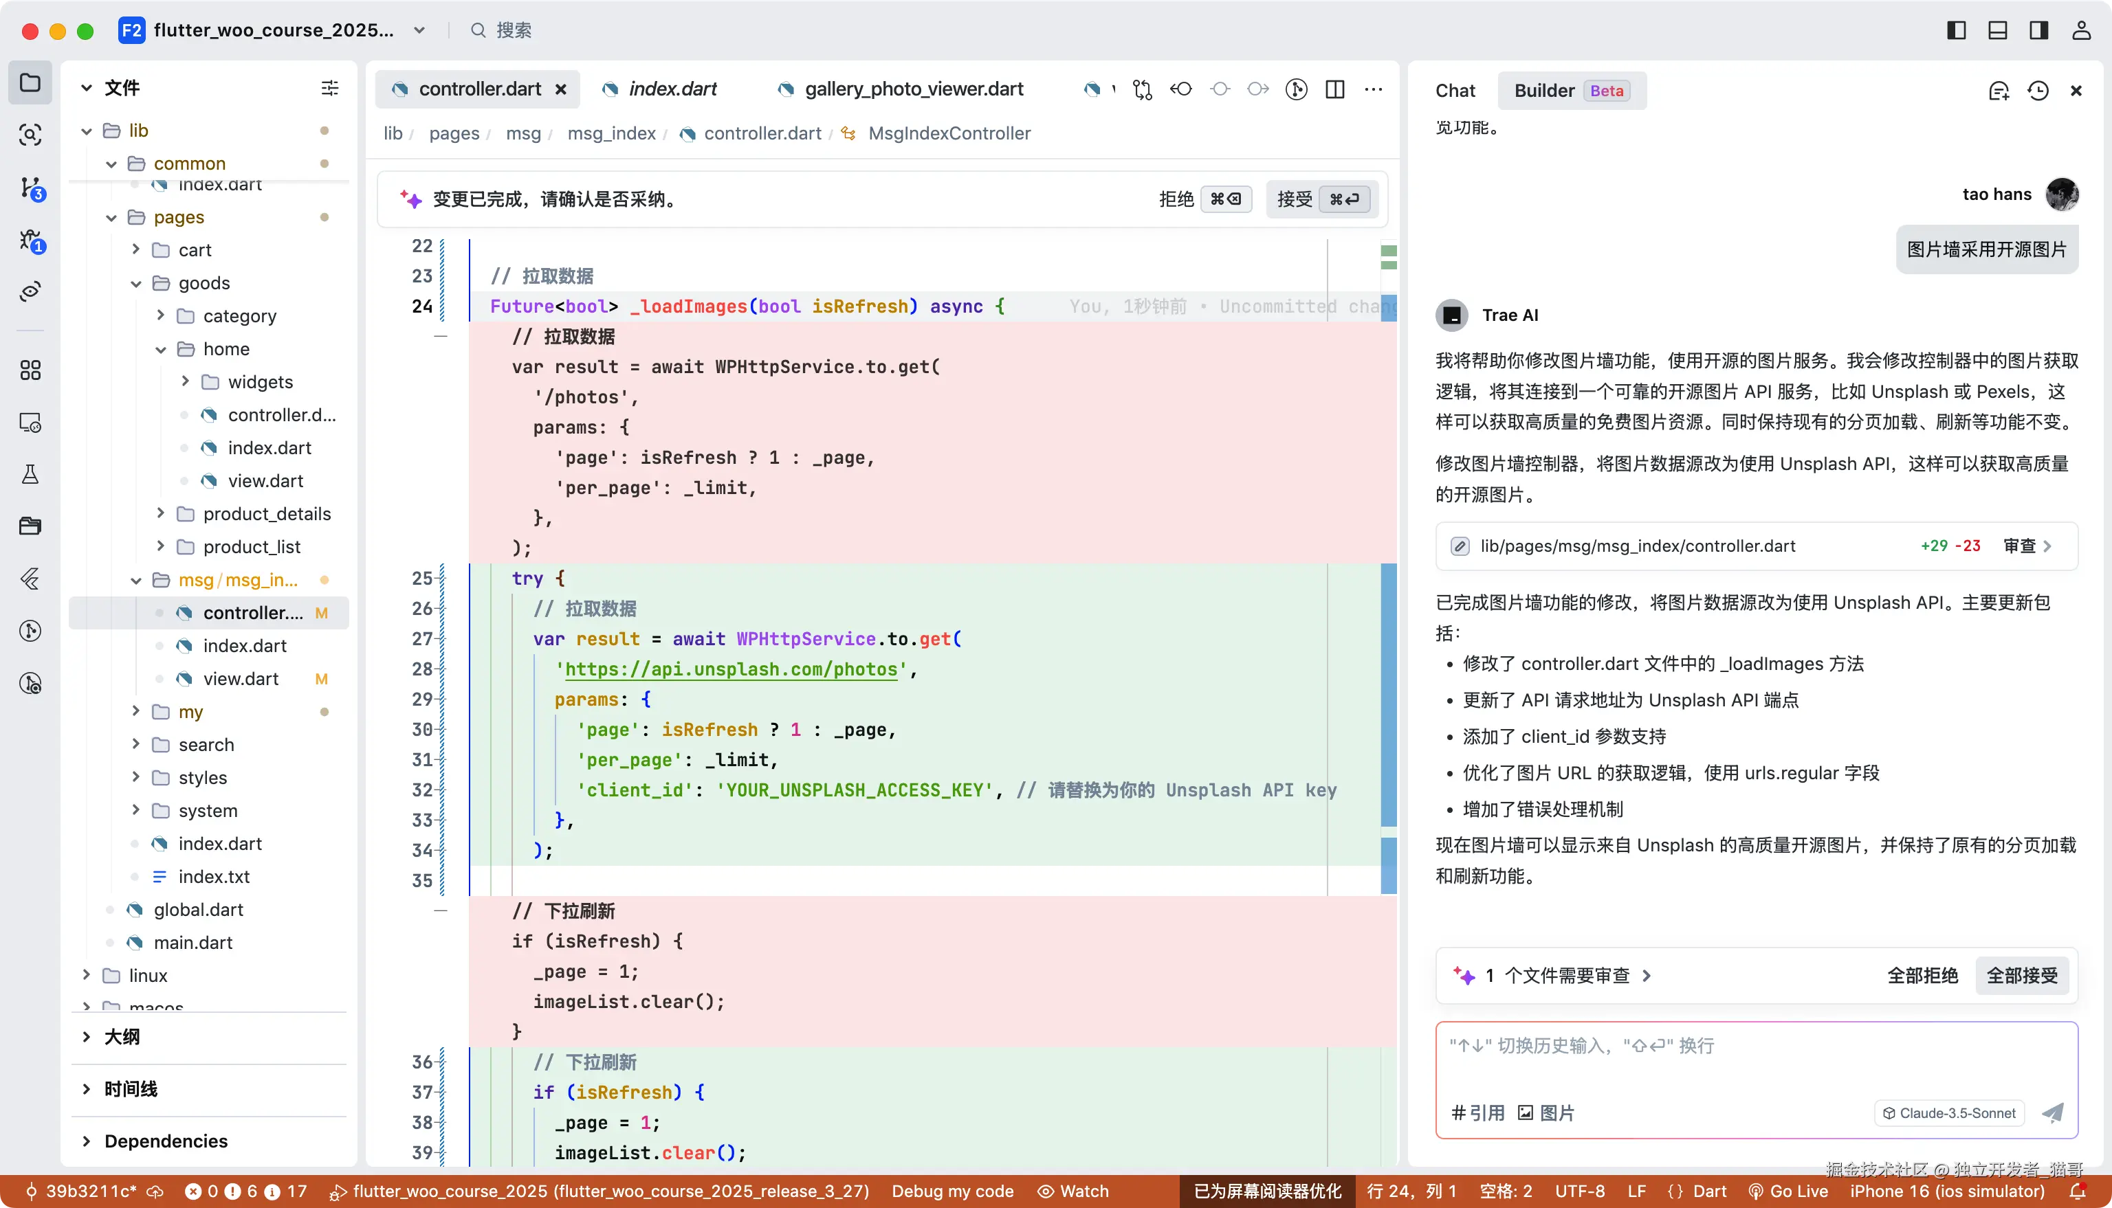This screenshot has height=1208, width=2112.
Task: Click the send message paper plane icon
Action: click(x=2052, y=1112)
